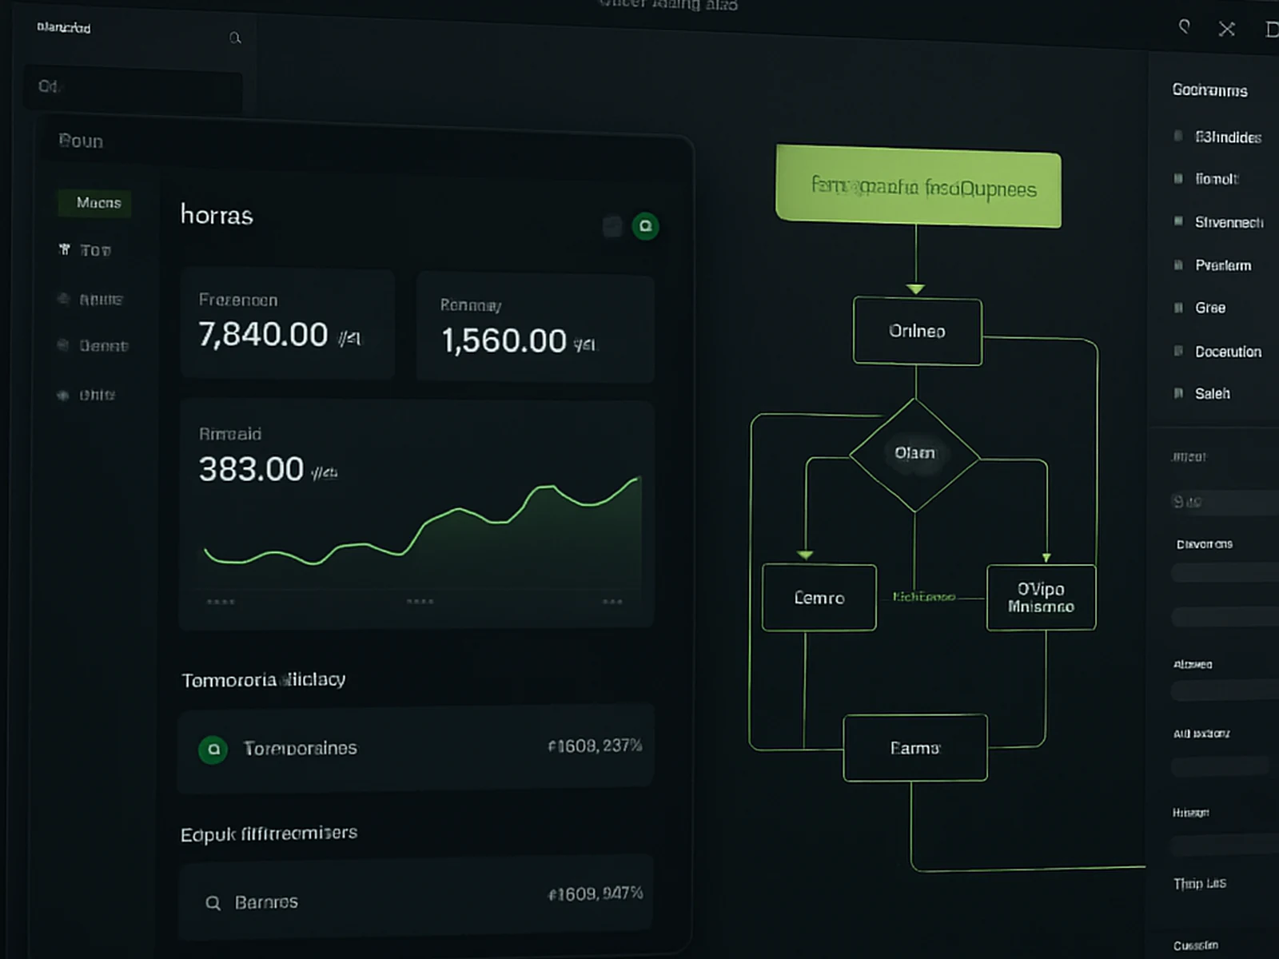Click the square icon left of Saleh
This screenshot has height=959, width=1279.
(1177, 393)
